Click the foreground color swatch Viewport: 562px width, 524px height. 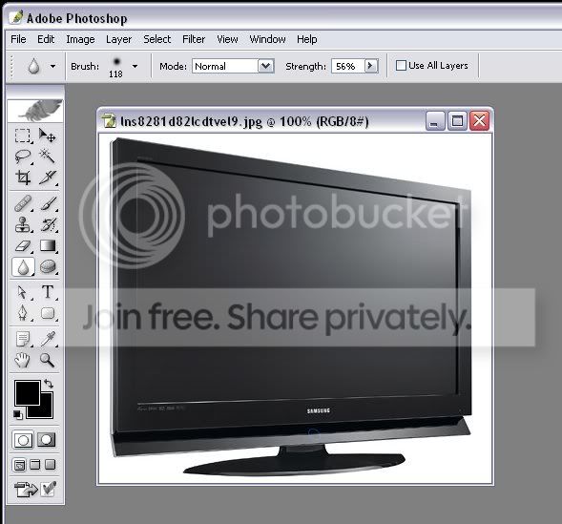pyautogui.click(x=27, y=393)
